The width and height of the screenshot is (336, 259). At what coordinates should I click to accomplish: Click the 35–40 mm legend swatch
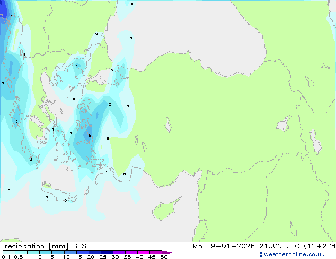tap(131, 252)
